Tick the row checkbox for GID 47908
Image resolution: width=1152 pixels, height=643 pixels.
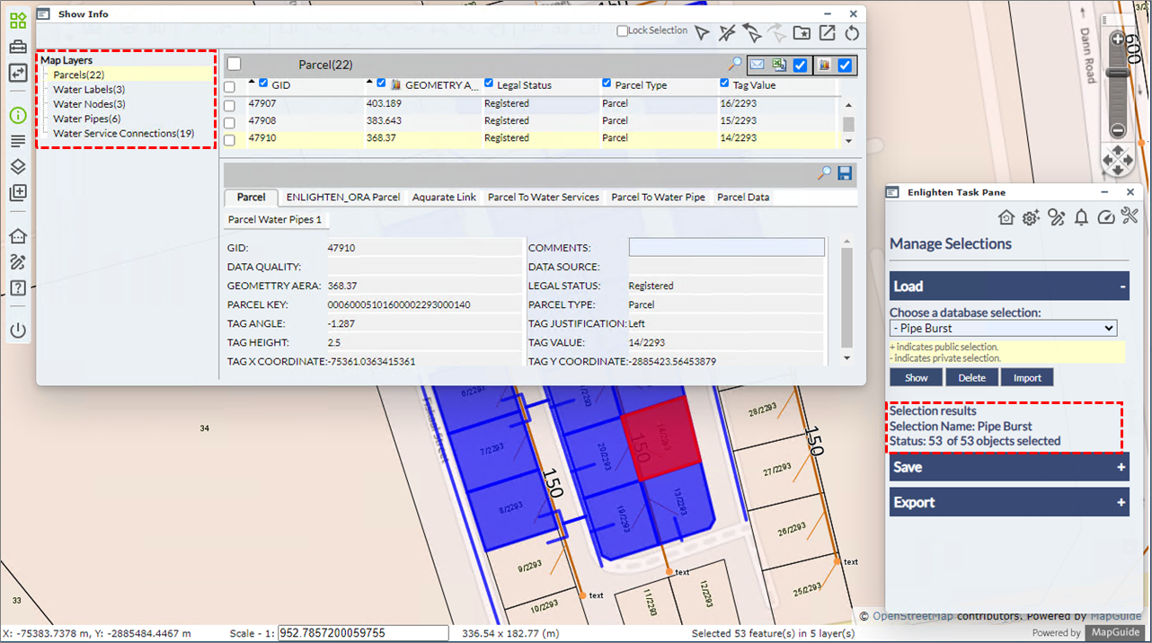[230, 122]
